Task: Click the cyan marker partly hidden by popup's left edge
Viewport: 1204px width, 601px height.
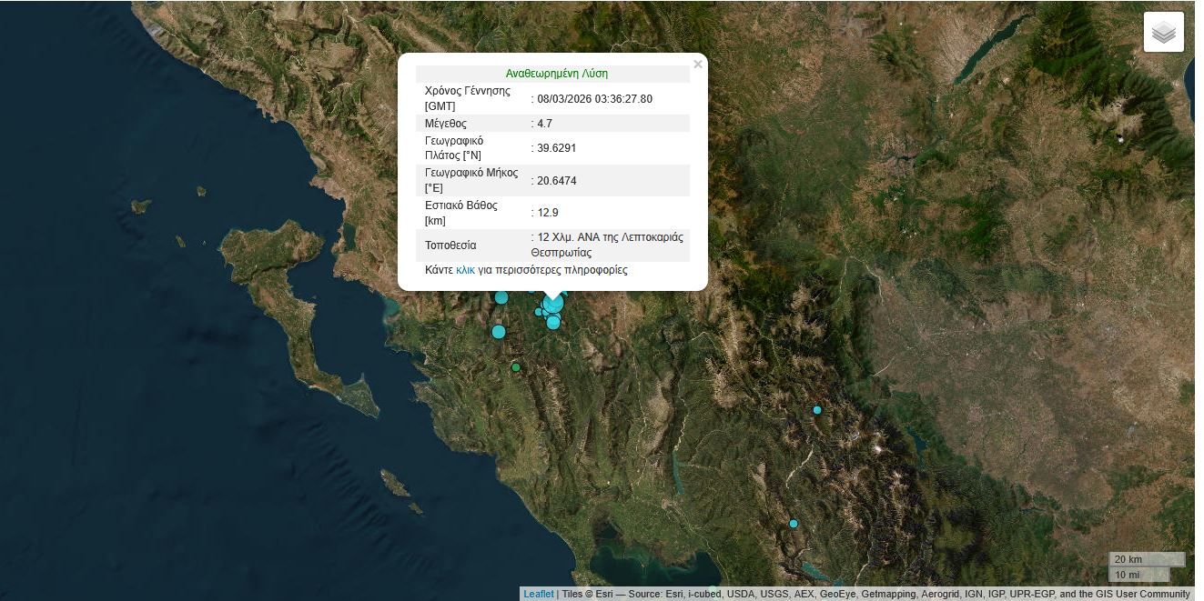Action: coord(501,297)
